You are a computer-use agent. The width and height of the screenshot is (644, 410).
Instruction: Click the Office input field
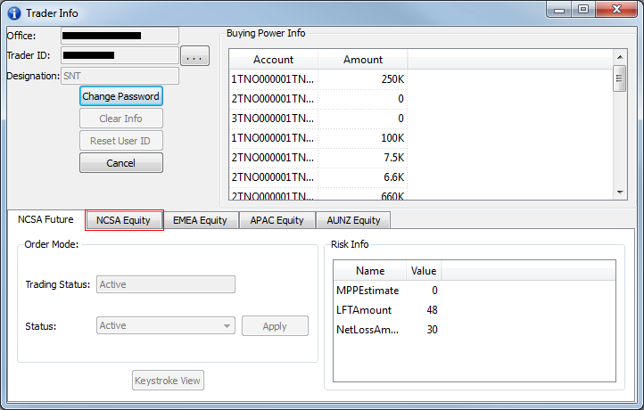coord(120,36)
